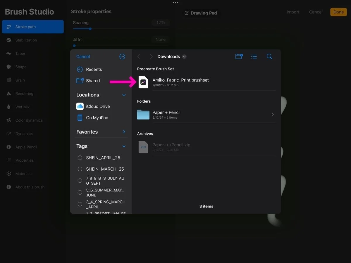Open the Downloads location dropdown arrow
This screenshot has width=351, height=263.
point(184,57)
